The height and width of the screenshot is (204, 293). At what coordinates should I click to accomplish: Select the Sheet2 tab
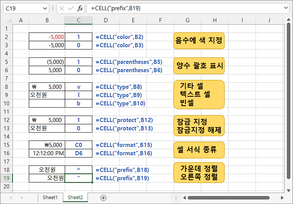(x=75, y=197)
